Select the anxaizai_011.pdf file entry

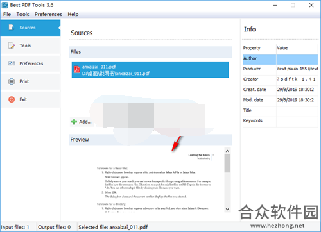[150, 70]
